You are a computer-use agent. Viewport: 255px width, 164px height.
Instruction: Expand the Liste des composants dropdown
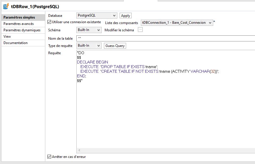[x=177, y=23]
